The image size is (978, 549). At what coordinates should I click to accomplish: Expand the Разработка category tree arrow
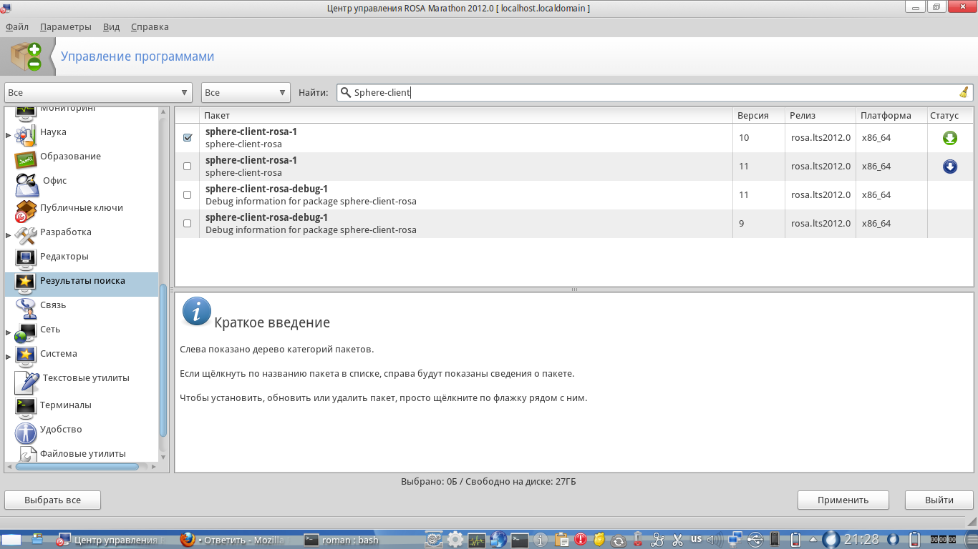9,234
